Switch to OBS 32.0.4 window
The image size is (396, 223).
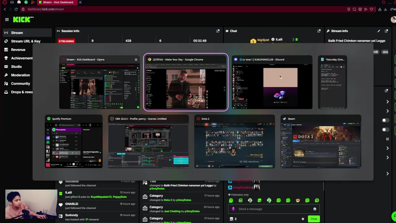pos(148,142)
